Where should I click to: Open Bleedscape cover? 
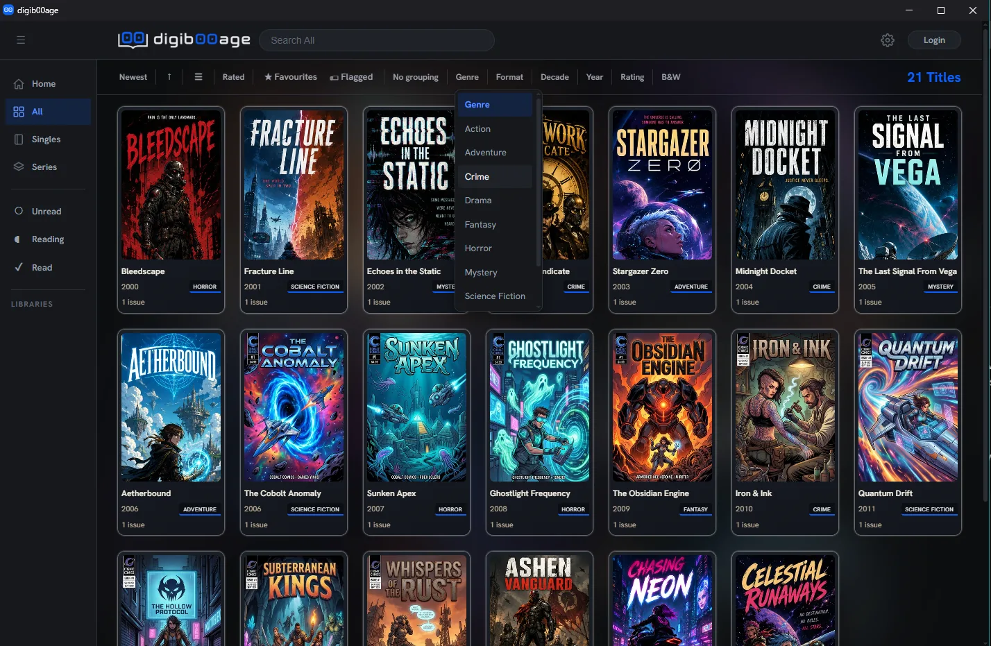point(171,185)
